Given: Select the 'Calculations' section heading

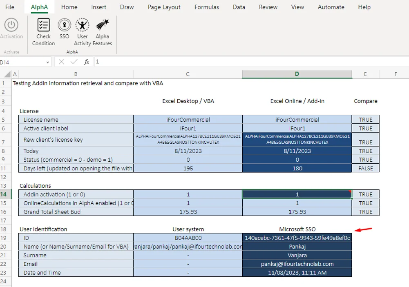Looking at the screenshot, I should pos(76,186).
